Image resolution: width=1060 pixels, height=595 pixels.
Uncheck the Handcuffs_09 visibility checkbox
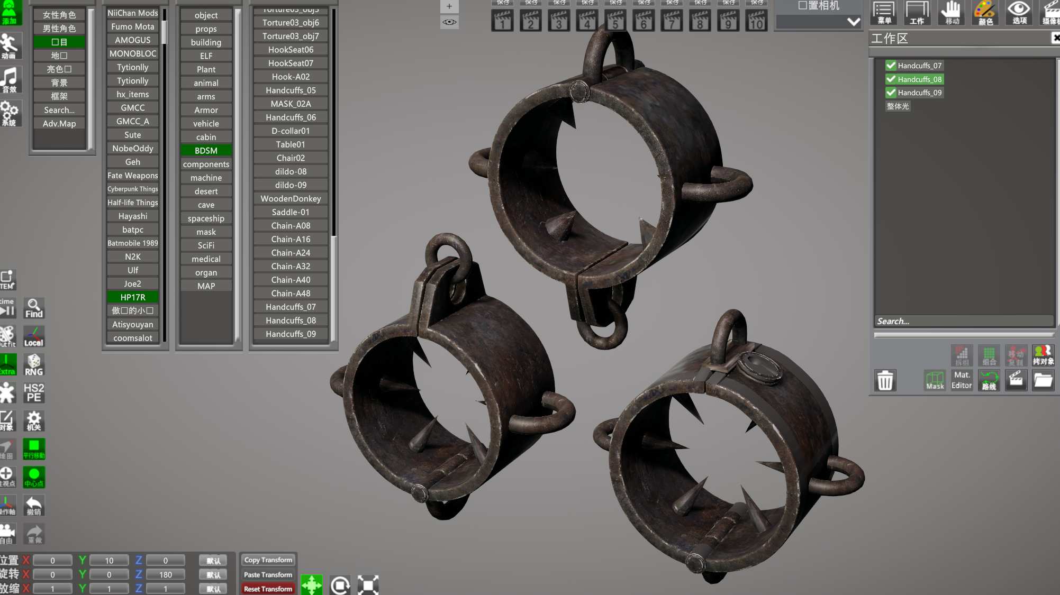click(x=891, y=93)
